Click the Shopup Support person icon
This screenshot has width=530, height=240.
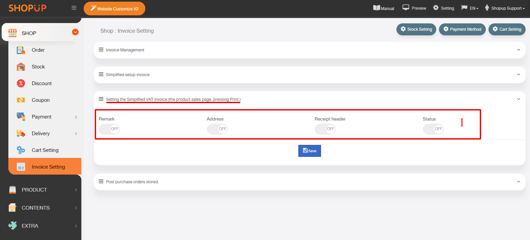(487, 8)
